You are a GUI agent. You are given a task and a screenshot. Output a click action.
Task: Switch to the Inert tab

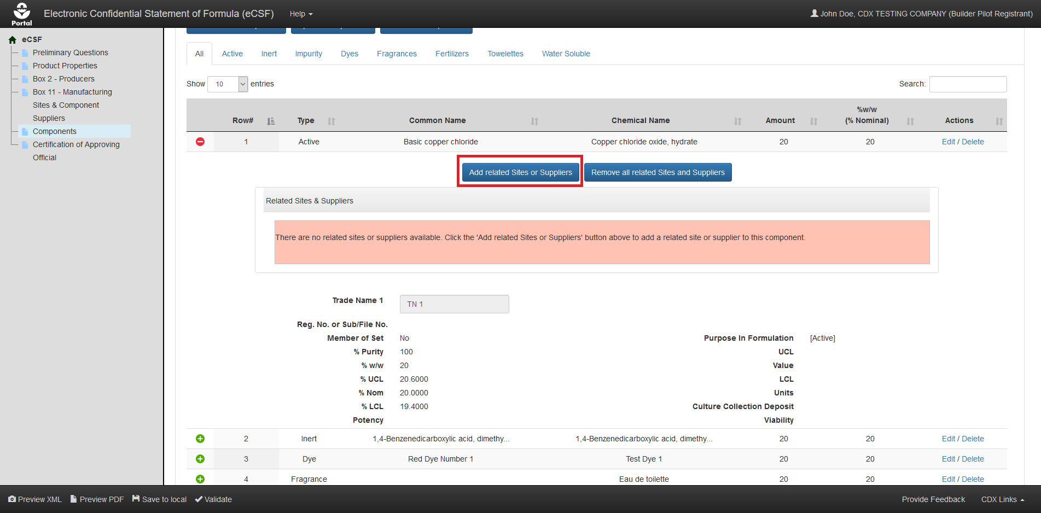tap(269, 54)
